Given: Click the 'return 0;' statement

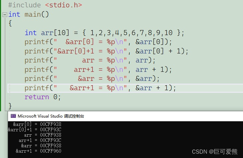Looking at the screenshot, I should coord(43,97).
